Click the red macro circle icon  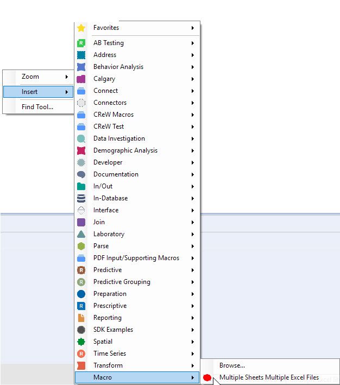[x=207, y=377]
